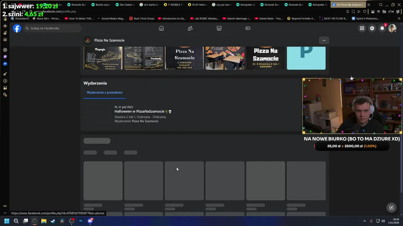This screenshot has height=226, width=403.
Task: Open the Kylnn's Photoshop bookmark
Action: 365,19
